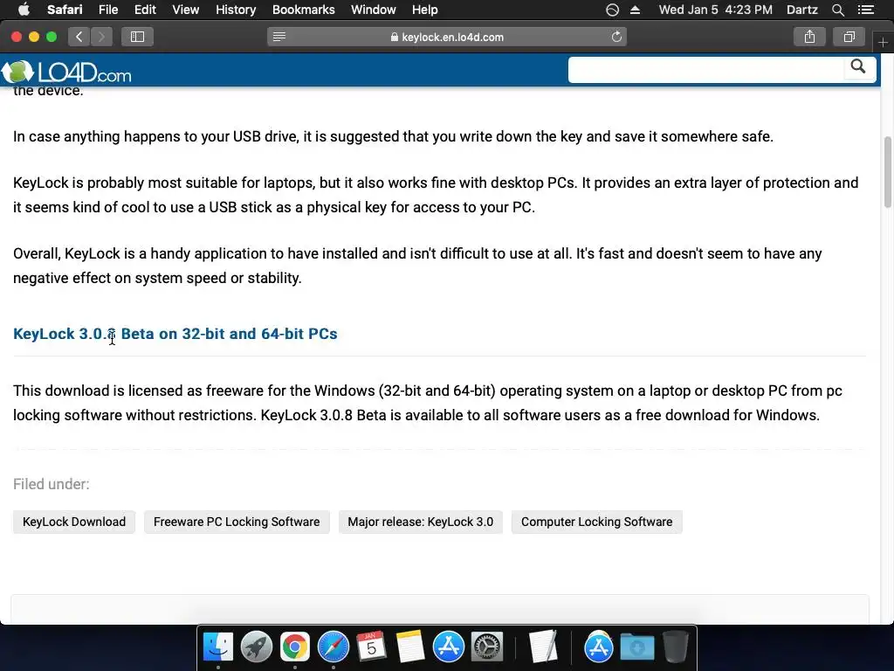Viewport: 894px width, 671px height.
Task: Click the paragraph starting 'This download is licensed'
Action: 428,403
